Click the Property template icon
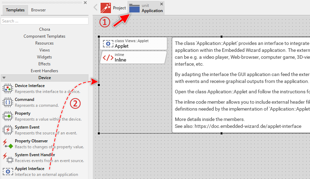 click(x=8, y=116)
